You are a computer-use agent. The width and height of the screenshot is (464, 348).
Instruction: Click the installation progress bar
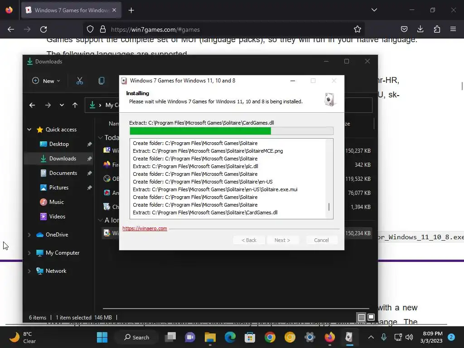(232, 131)
